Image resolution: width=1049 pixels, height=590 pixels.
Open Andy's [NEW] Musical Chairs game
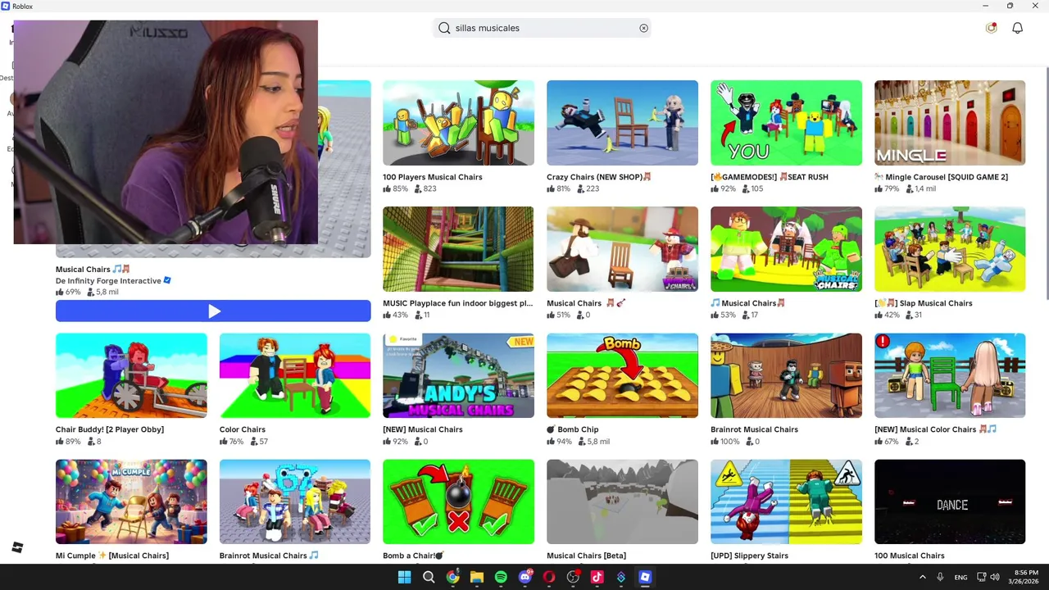coord(458,375)
